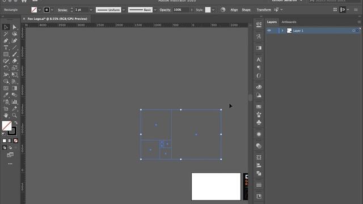Select the Shaper pencil tool

pyautogui.click(x=6, y=61)
